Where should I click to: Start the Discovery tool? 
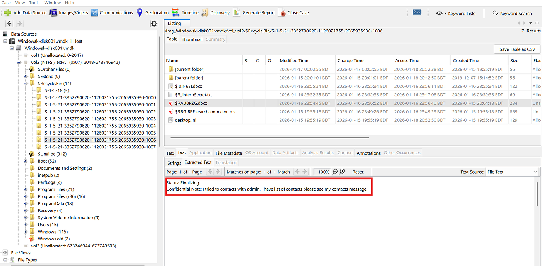(205, 12)
